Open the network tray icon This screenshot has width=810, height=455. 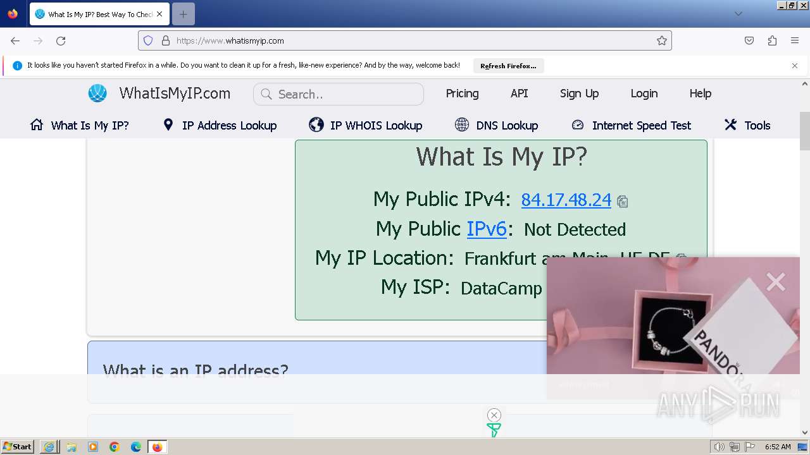click(x=735, y=447)
